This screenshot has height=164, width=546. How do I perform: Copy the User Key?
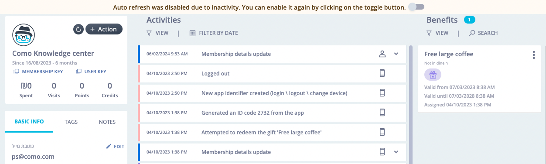tap(91, 72)
